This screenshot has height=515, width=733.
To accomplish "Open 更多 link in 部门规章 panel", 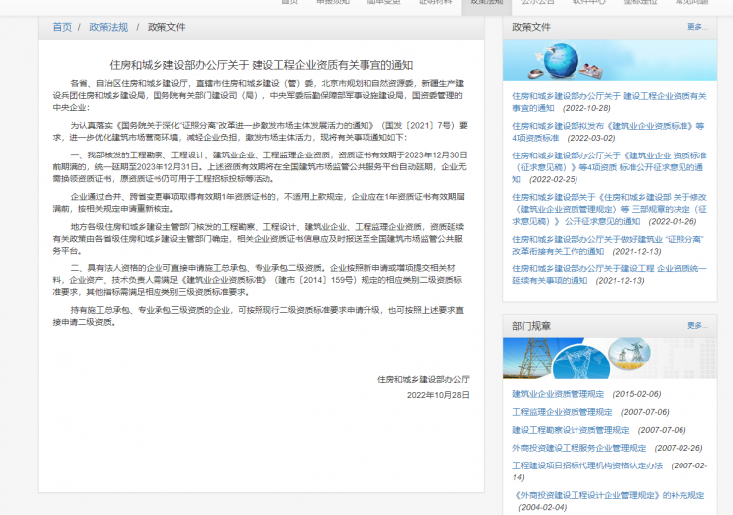I will (697, 325).
